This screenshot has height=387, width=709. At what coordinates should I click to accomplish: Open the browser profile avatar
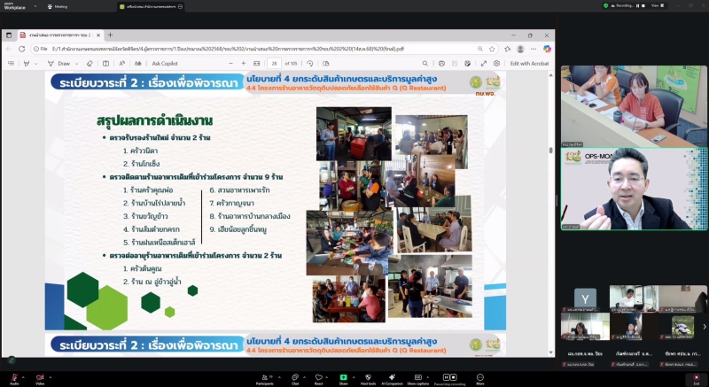[520, 49]
